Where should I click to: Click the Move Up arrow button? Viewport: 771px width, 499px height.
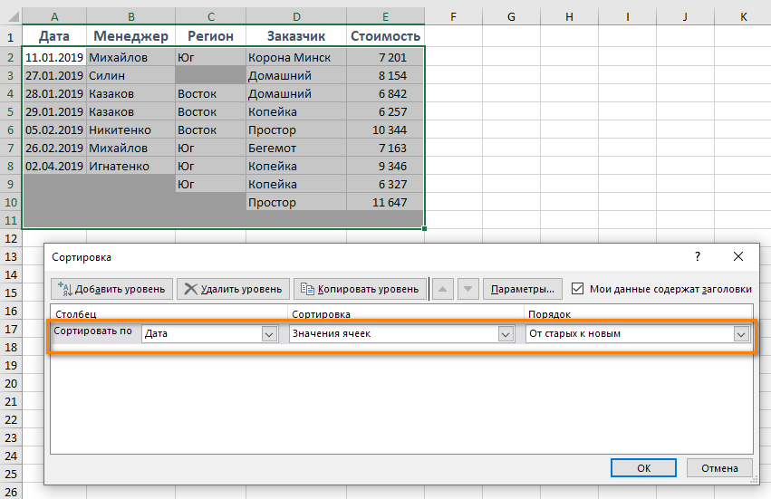click(x=443, y=289)
